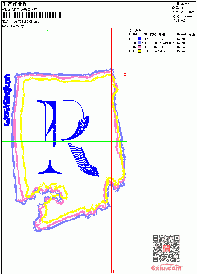Click the Powder Blue color swatch

139,43
